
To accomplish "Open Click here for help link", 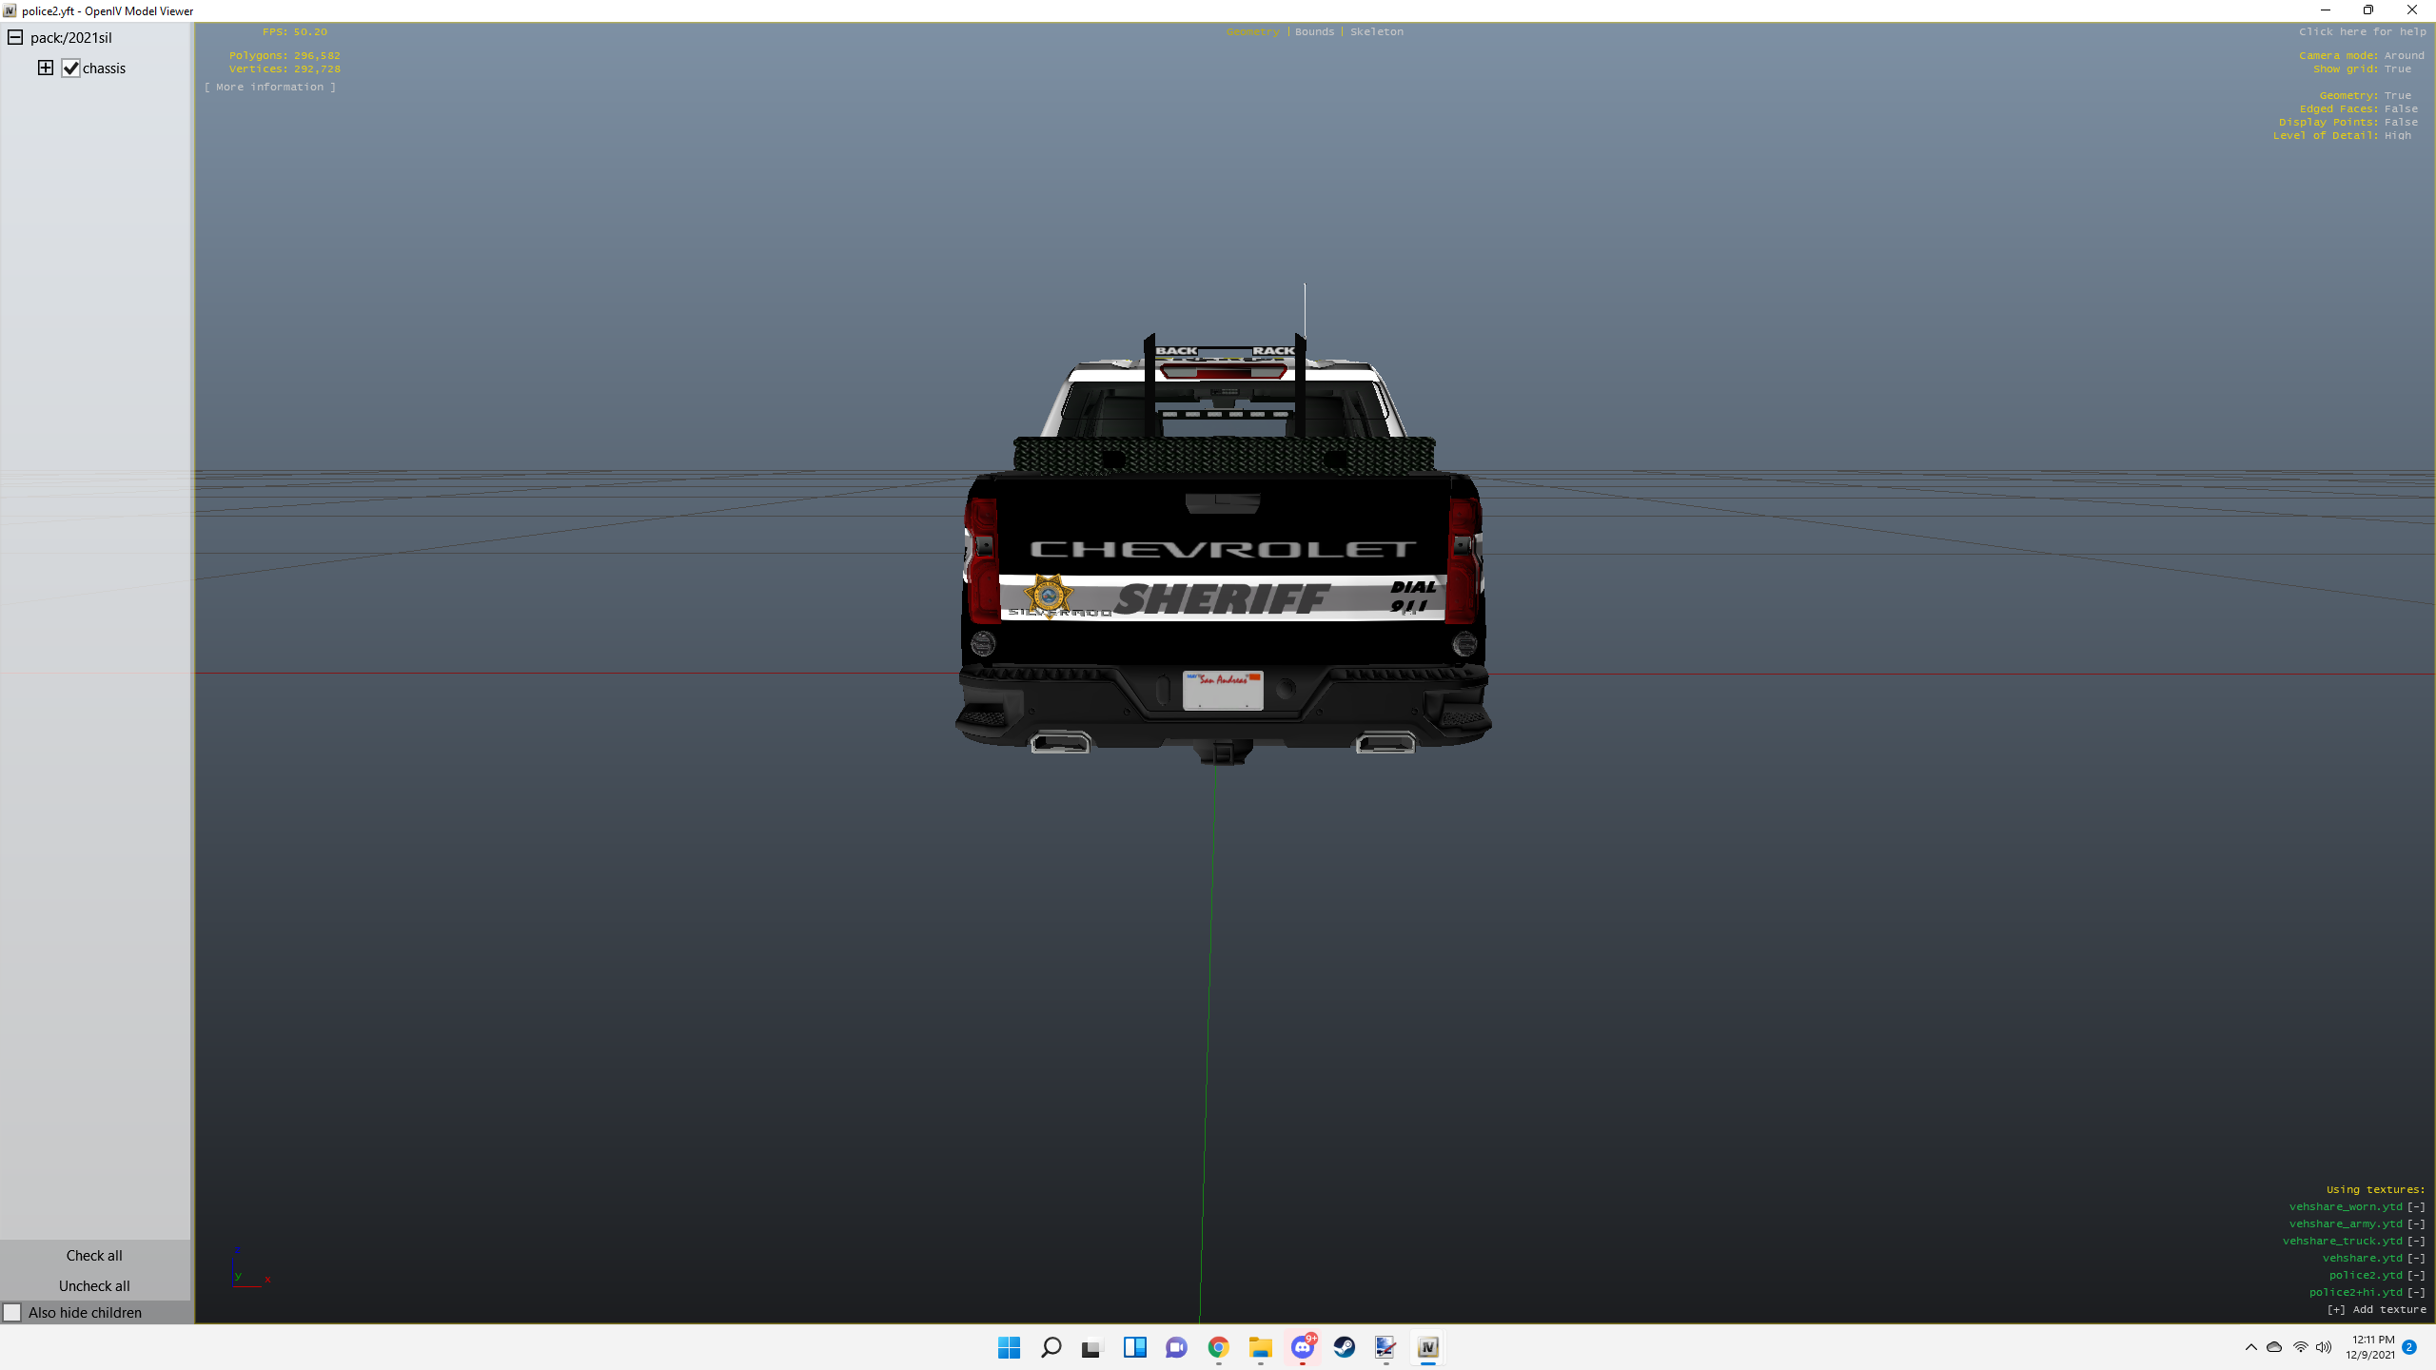I will [2362, 31].
